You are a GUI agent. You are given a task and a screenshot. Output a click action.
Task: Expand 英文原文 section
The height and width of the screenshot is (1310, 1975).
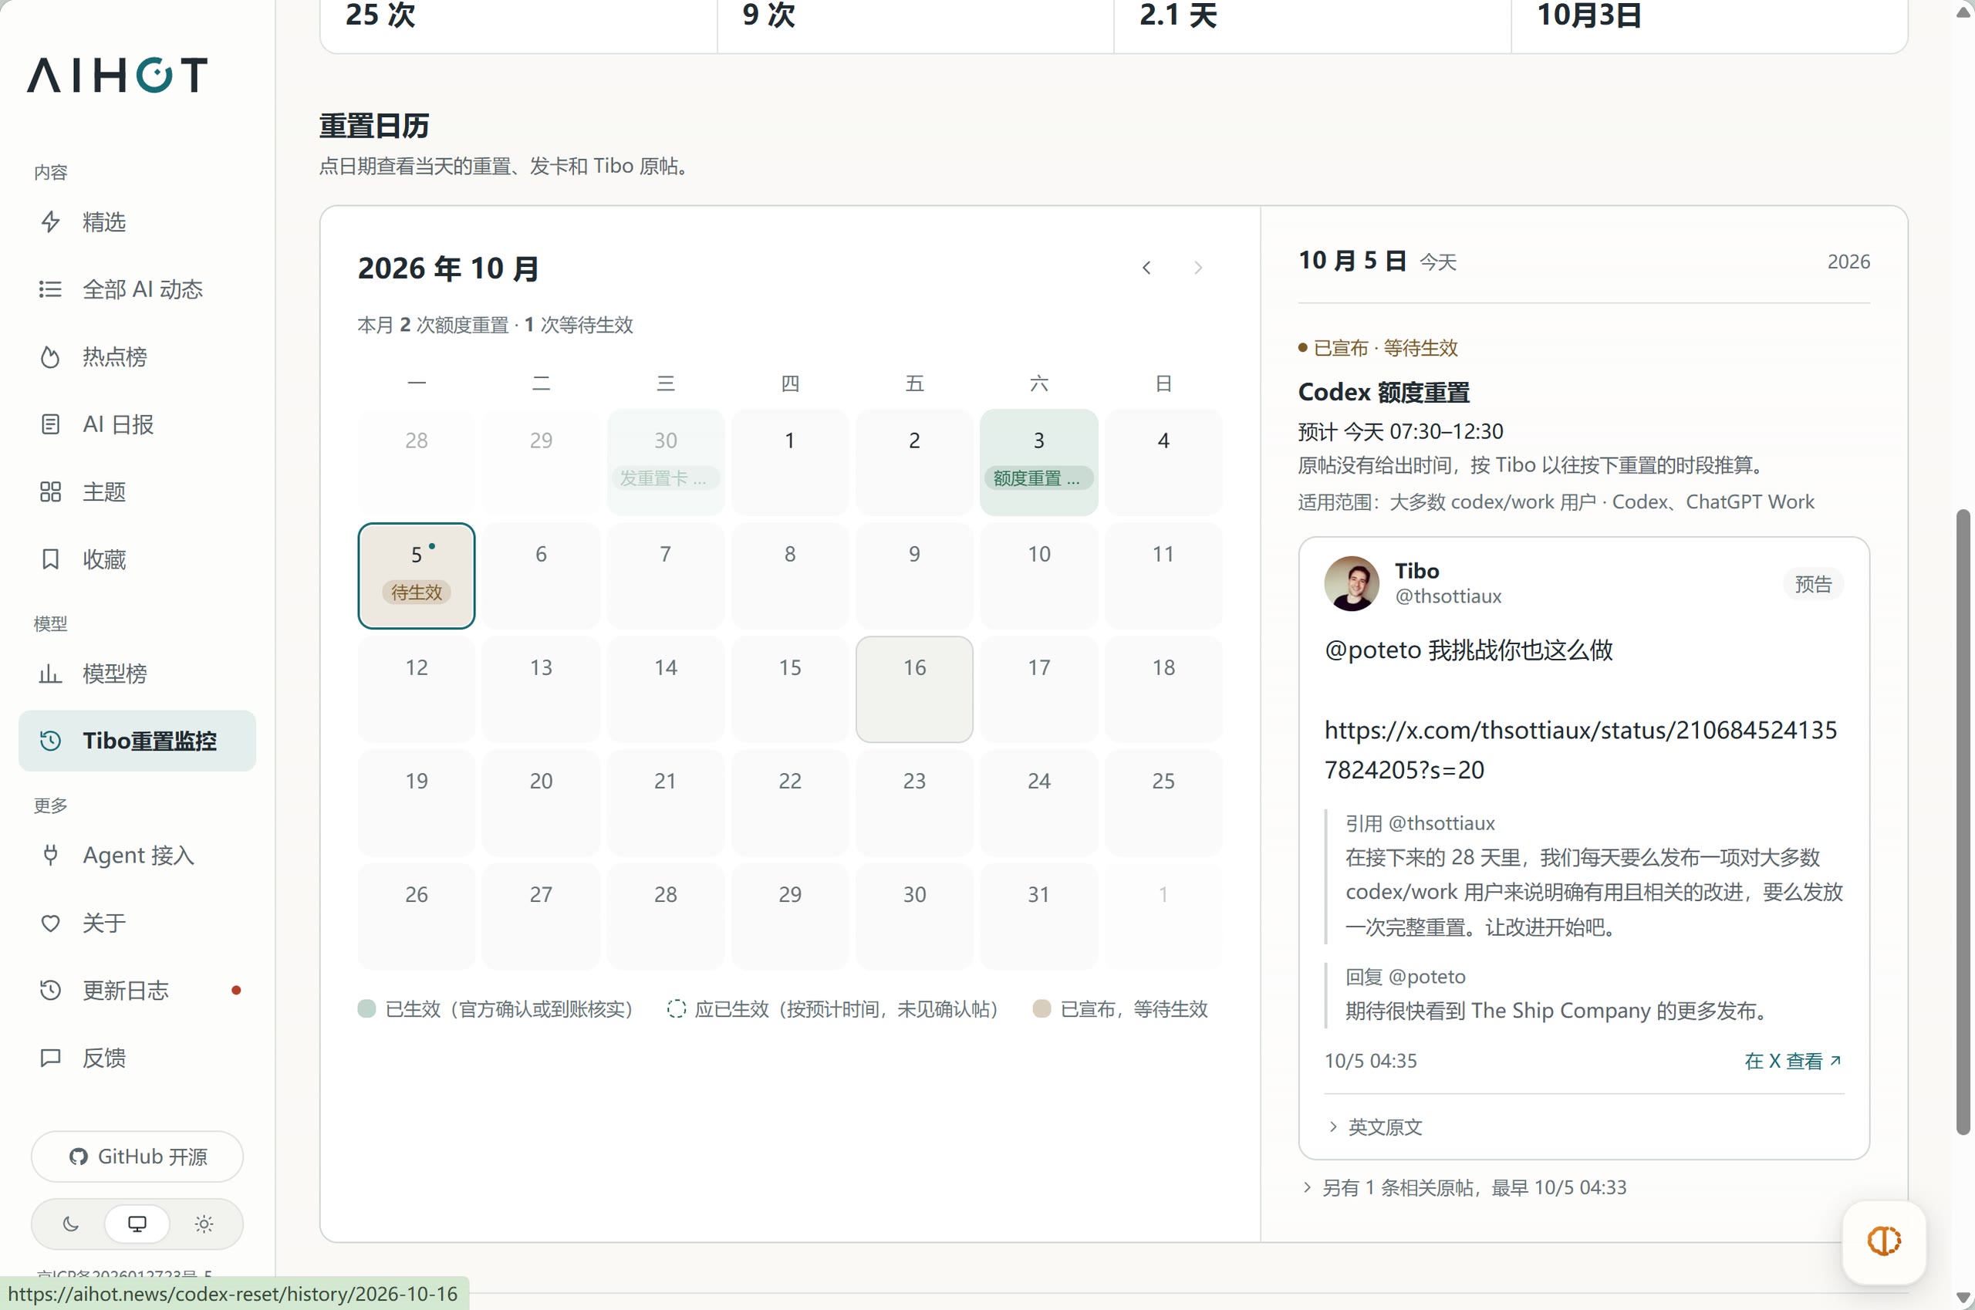click(x=1375, y=1127)
